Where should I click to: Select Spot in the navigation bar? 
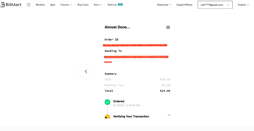53,5
